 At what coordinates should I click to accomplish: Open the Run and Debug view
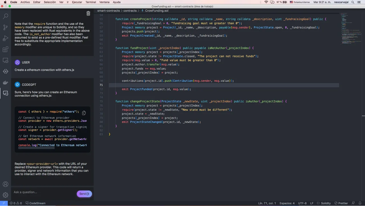pos(5,39)
